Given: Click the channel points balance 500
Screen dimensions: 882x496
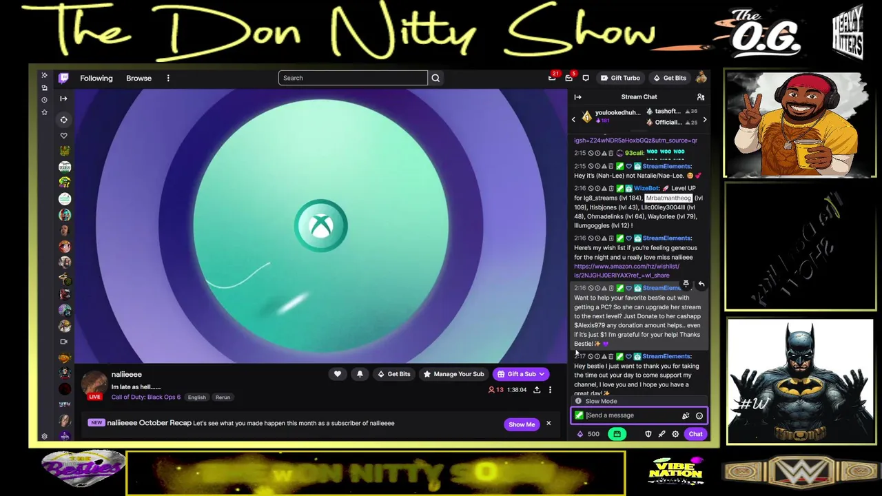Looking at the screenshot, I should pyautogui.click(x=588, y=434).
